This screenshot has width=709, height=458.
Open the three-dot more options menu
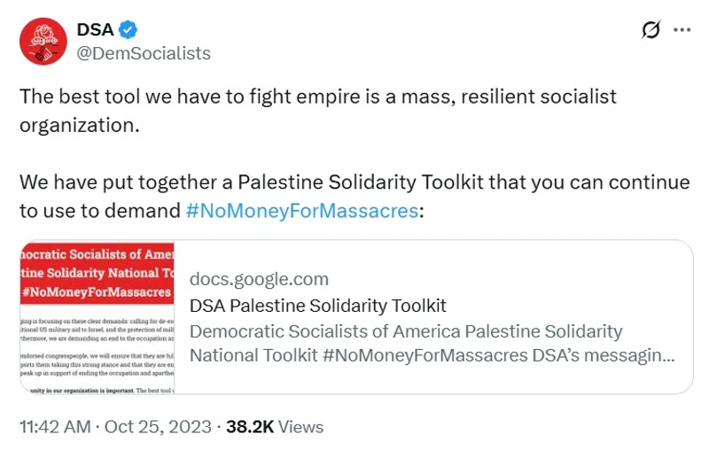[x=682, y=30]
